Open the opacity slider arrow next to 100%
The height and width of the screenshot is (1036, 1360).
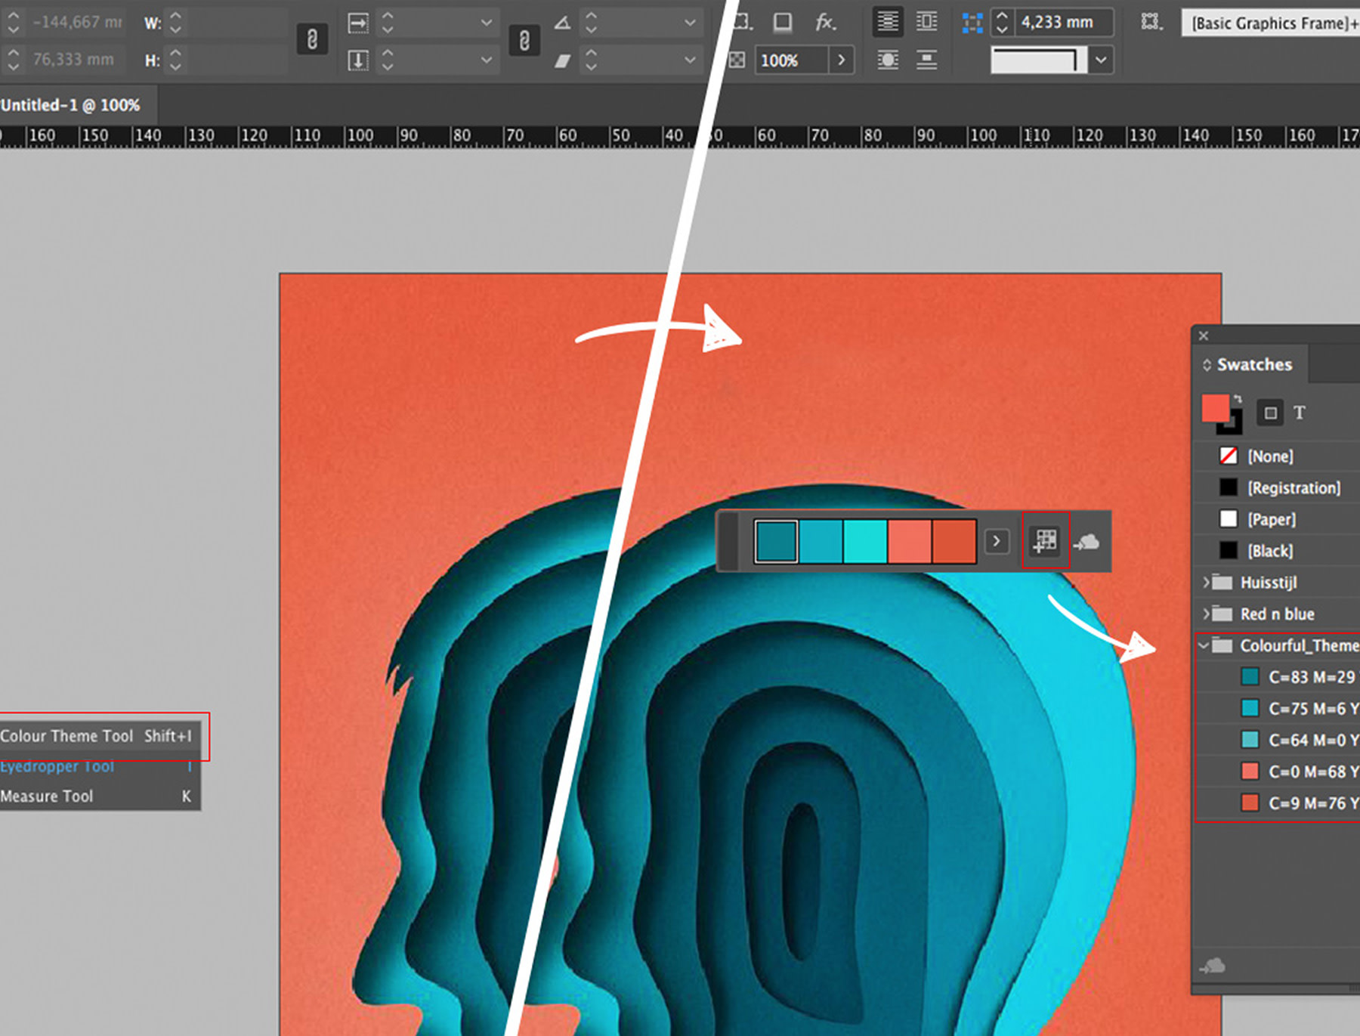[842, 60]
